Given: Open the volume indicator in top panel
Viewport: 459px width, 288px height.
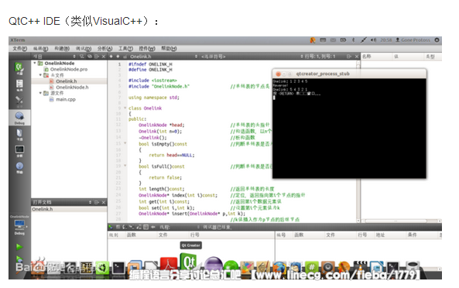Looking at the screenshot, I should click(x=373, y=40).
